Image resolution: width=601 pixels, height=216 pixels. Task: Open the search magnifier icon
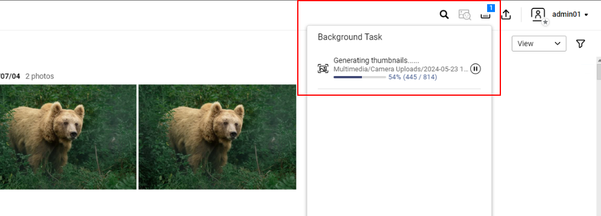tap(444, 15)
